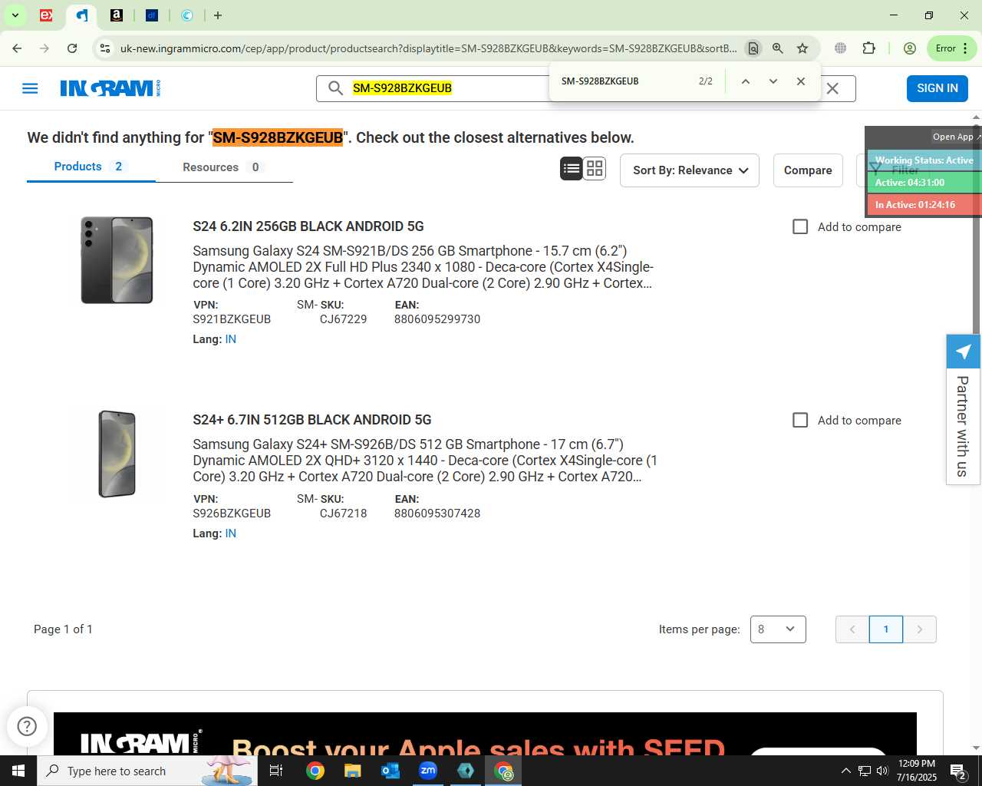982x786 pixels.
Task: Click the next page arrow in pagination
Action: click(920, 629)
